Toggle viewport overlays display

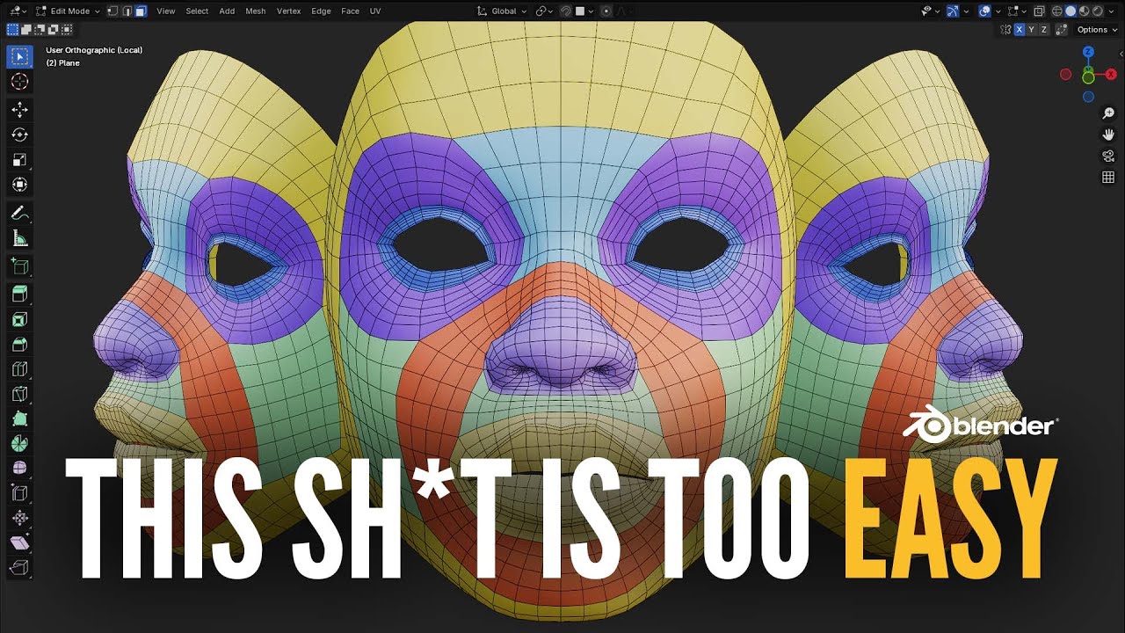(x=984, y=11)
